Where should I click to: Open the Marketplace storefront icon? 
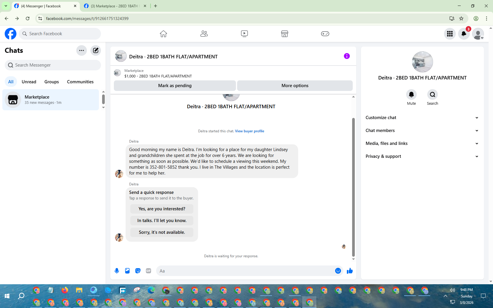coord(285,34)
